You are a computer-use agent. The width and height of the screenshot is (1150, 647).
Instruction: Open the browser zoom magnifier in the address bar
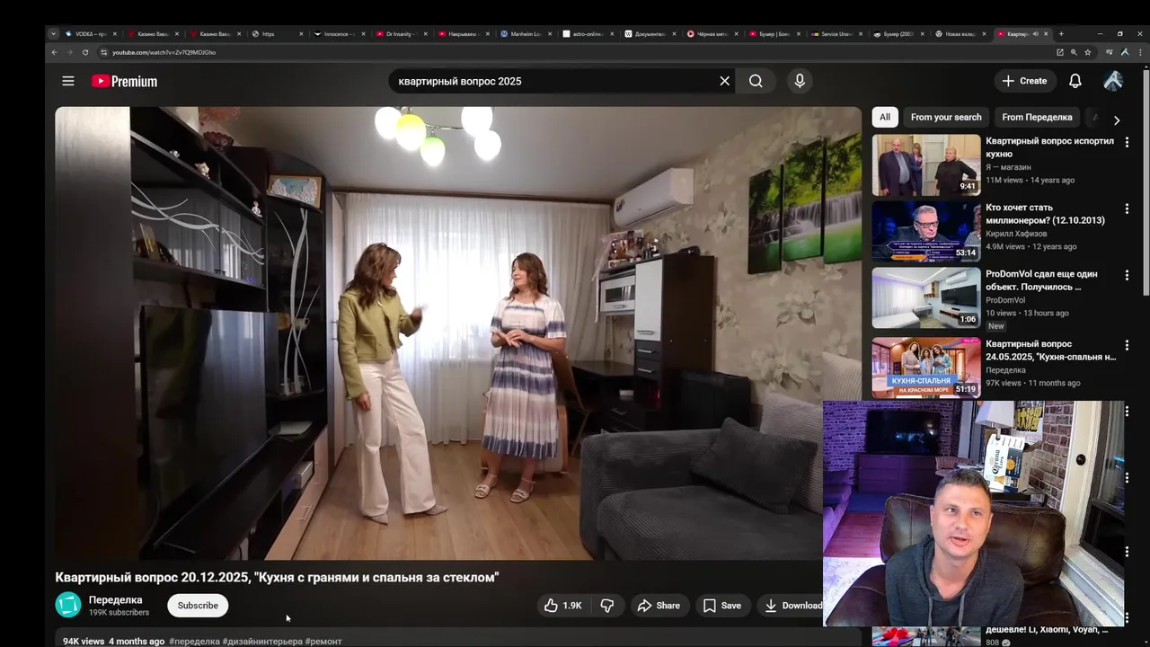[x=1074, y=52]
